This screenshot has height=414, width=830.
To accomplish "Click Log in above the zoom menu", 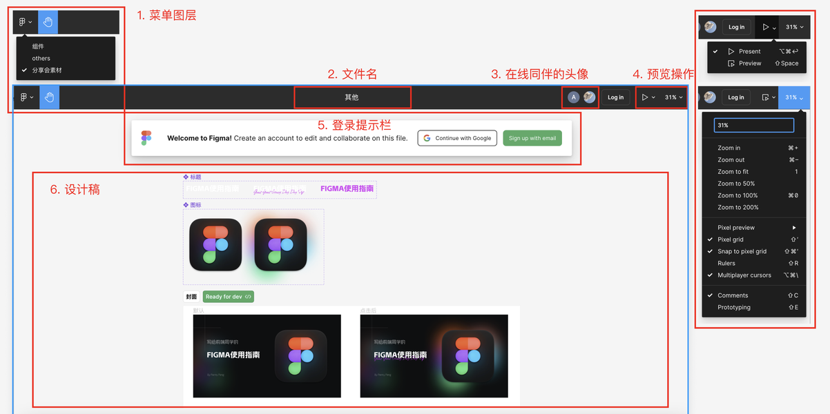I will tap(736, 97).
